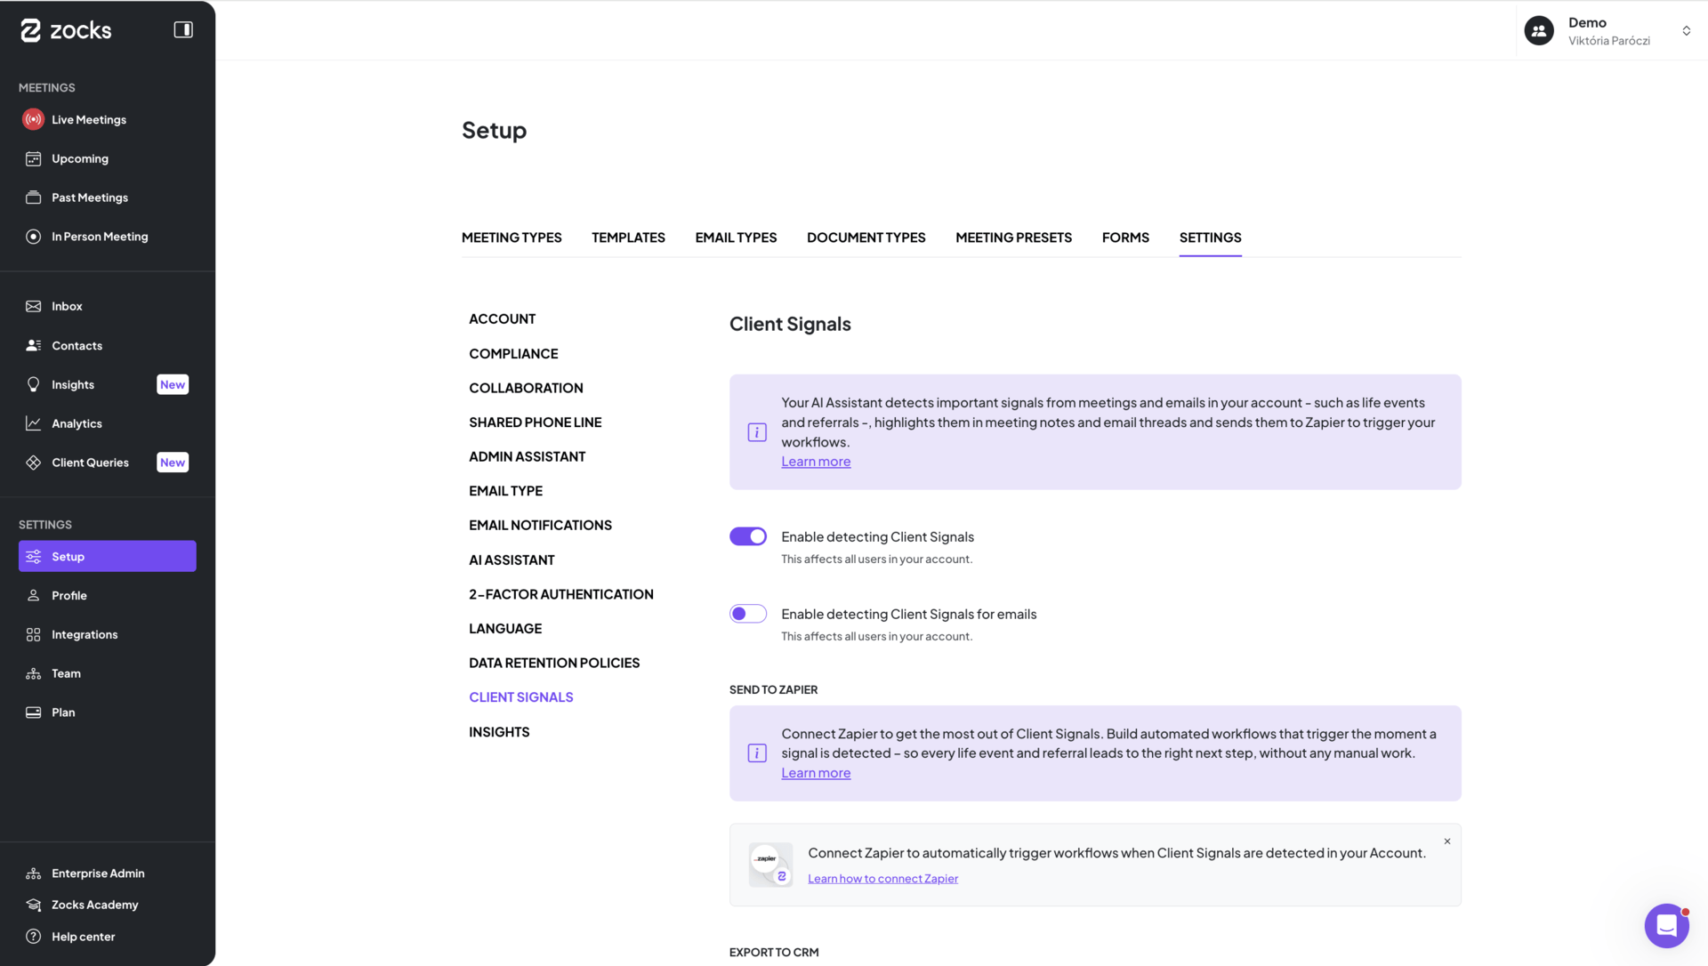This screenshot has height=966, width=1708.
Task: Switch to Meeting Presets tab
Action: click(1013, 237)
